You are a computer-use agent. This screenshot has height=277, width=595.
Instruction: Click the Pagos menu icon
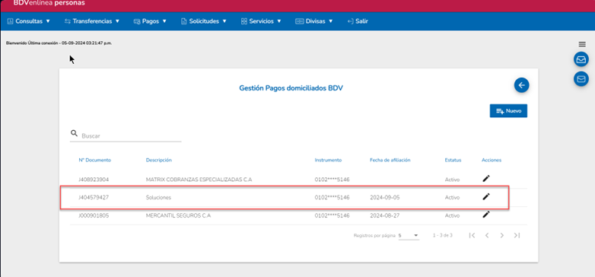[137, 21]
